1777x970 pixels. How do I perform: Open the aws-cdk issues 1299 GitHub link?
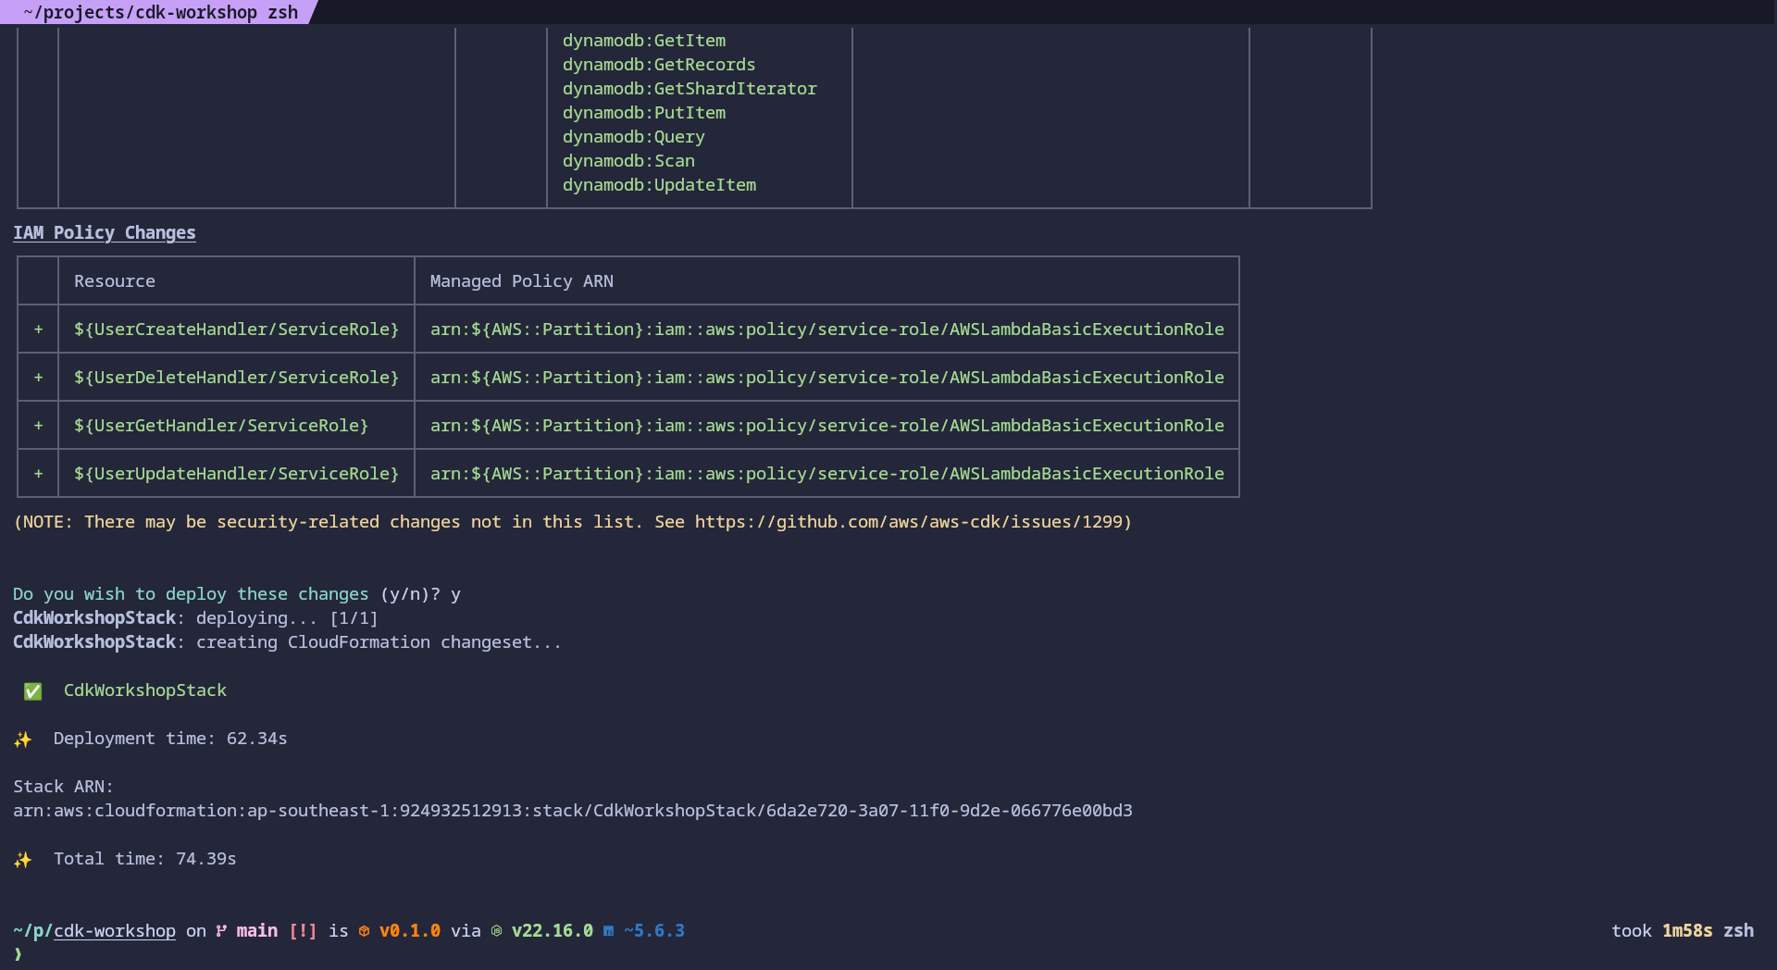(908, 522)
